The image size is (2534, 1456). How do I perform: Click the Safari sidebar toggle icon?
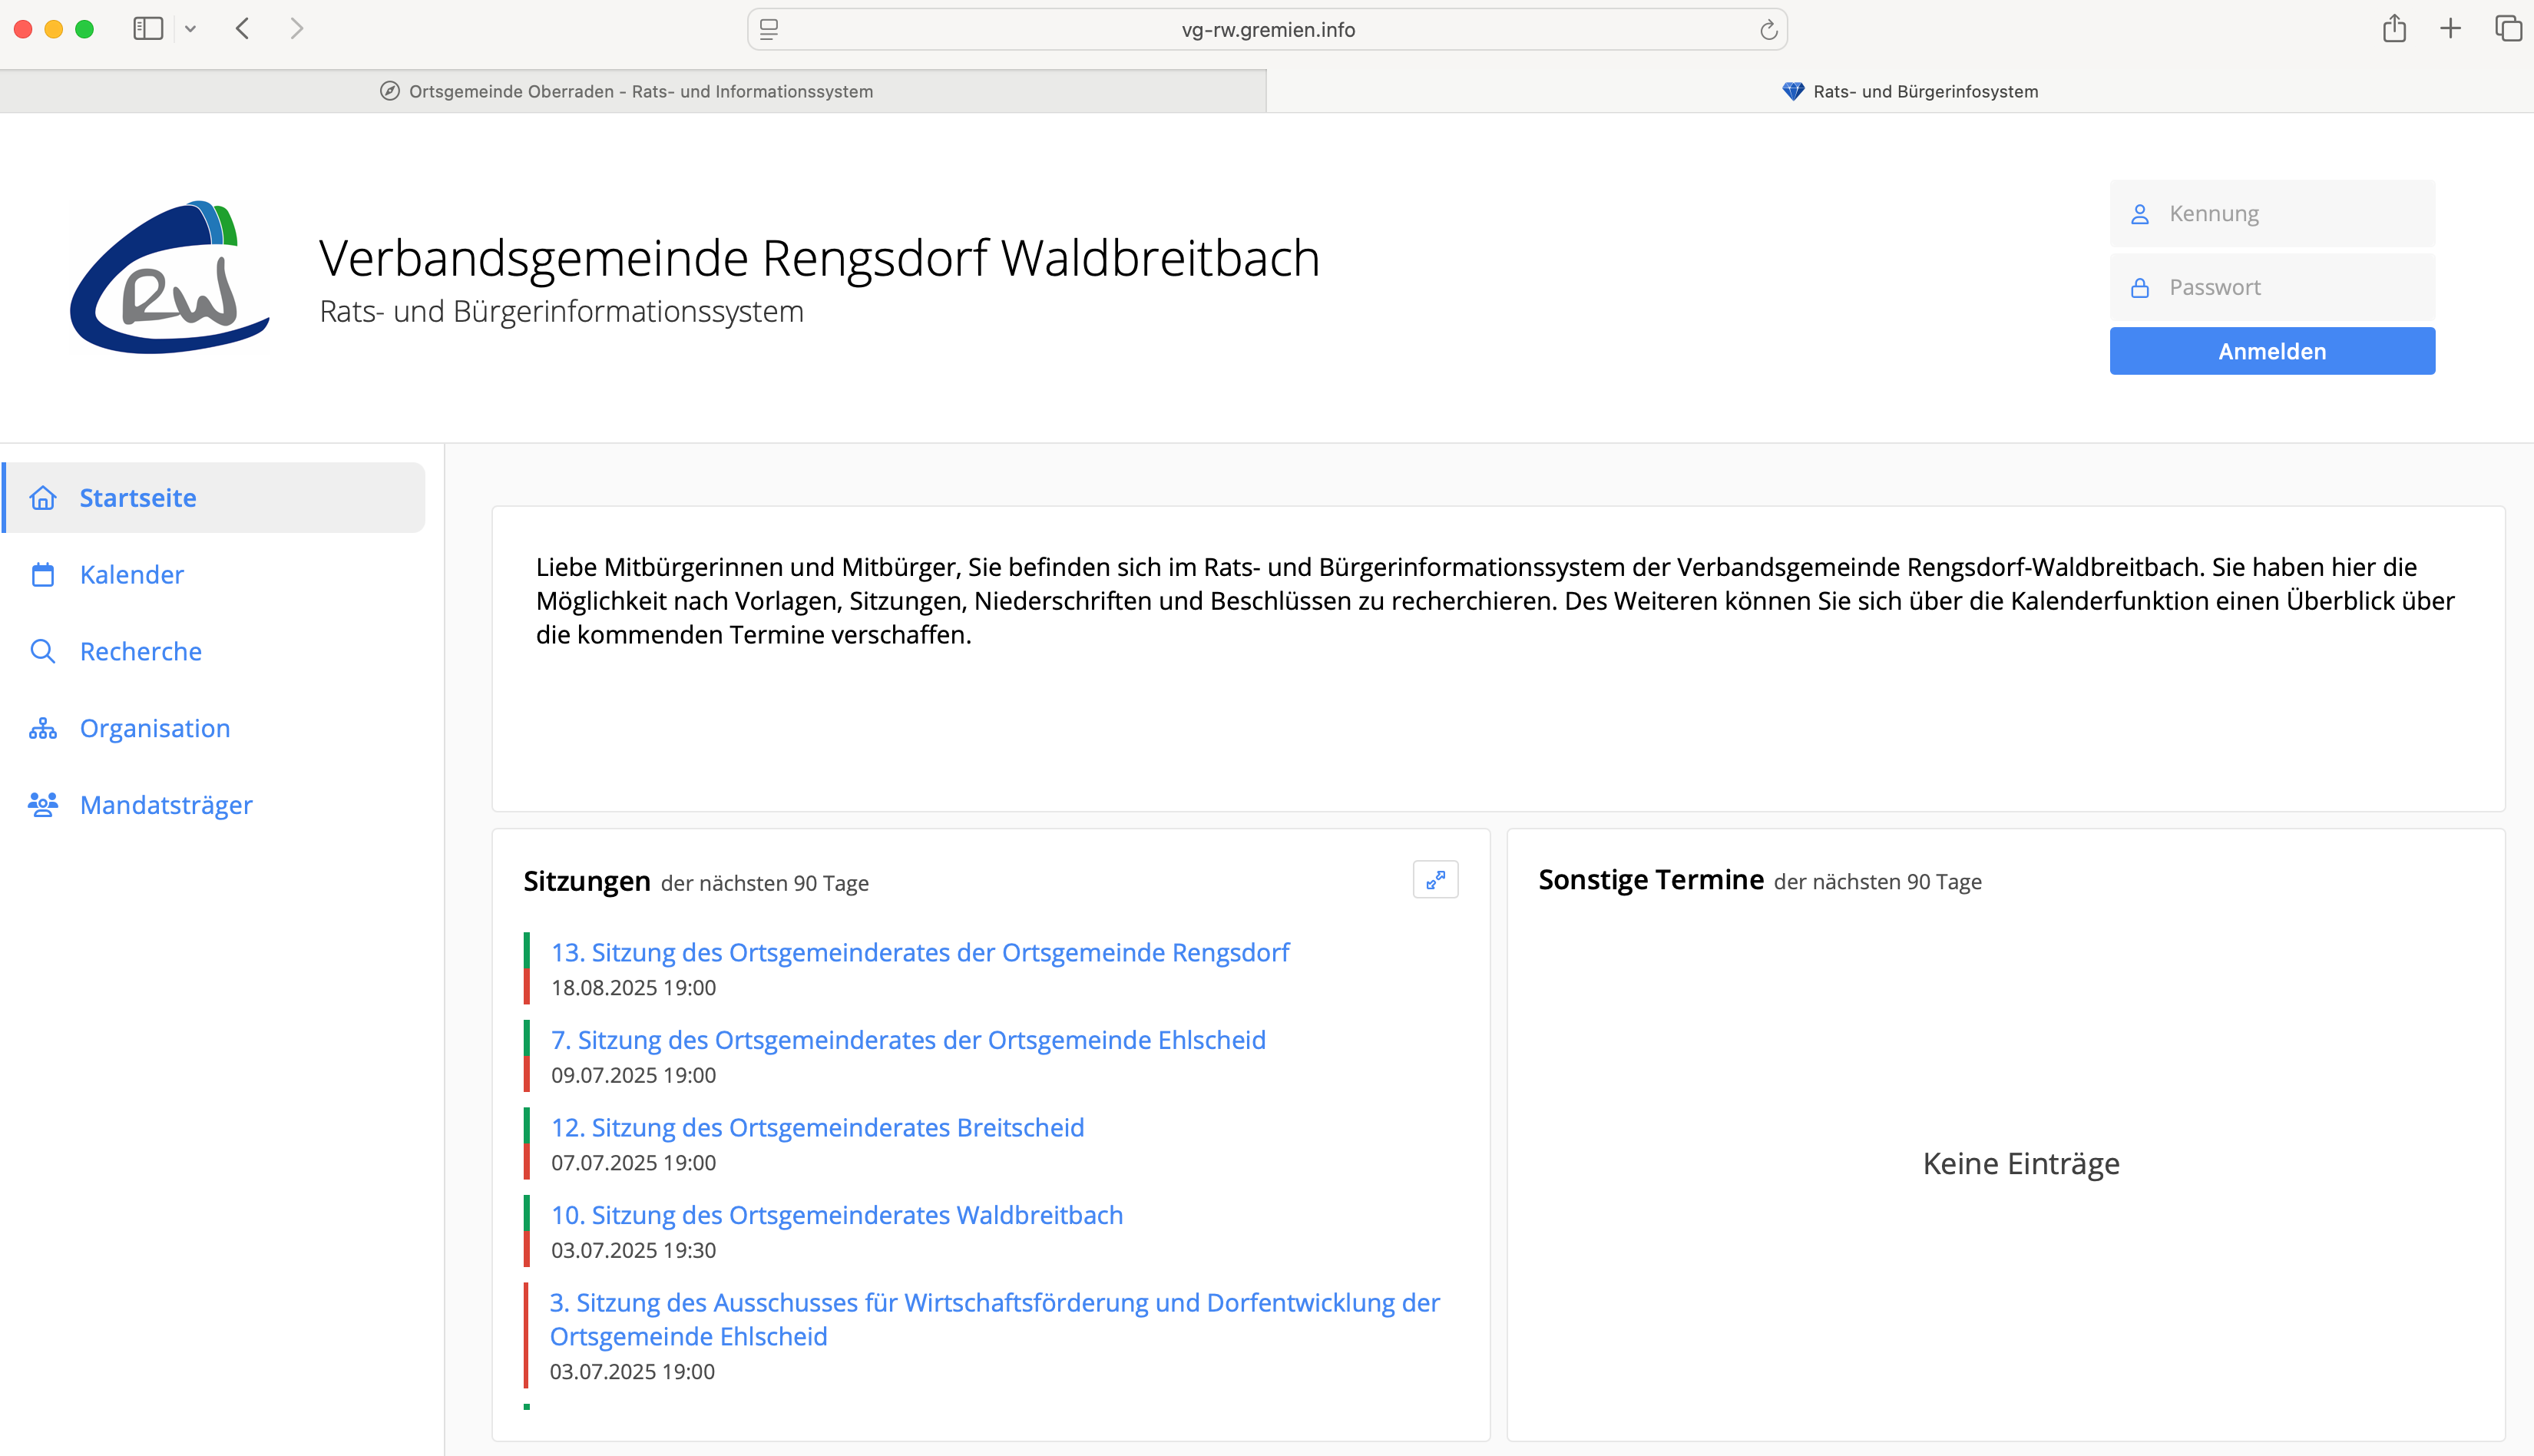tap(148, 29)
